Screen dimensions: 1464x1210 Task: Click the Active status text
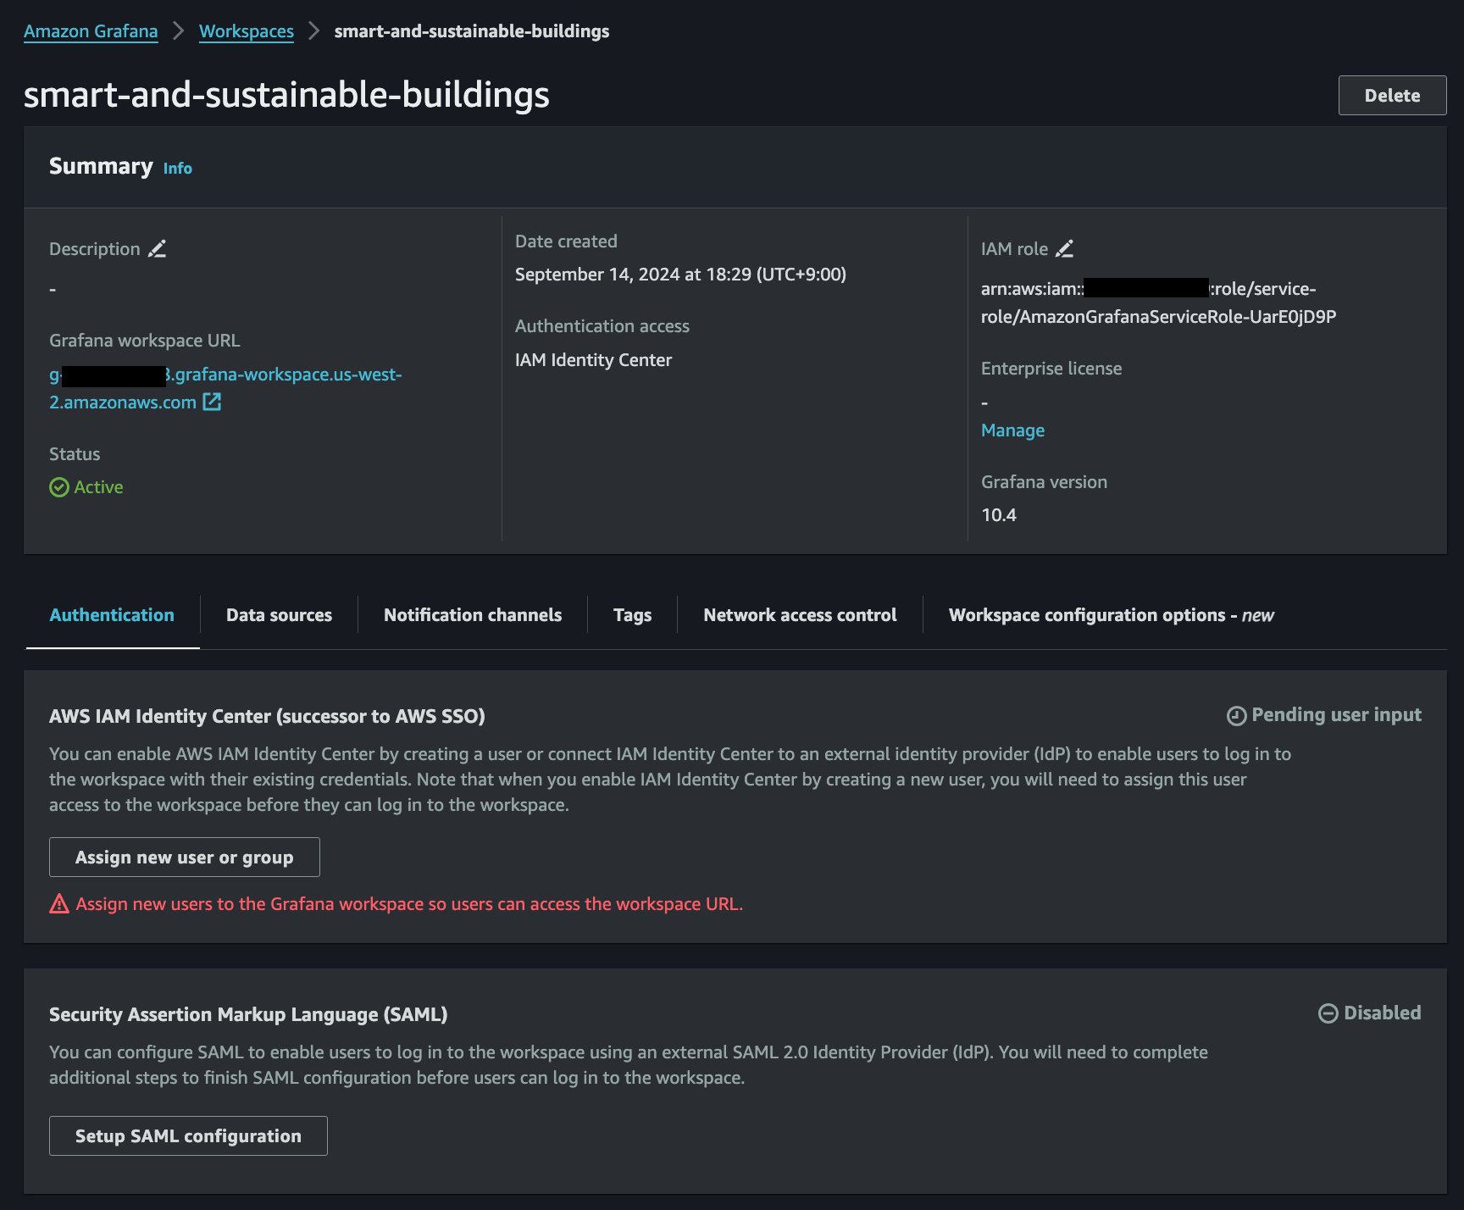click(x=98, y=487)
